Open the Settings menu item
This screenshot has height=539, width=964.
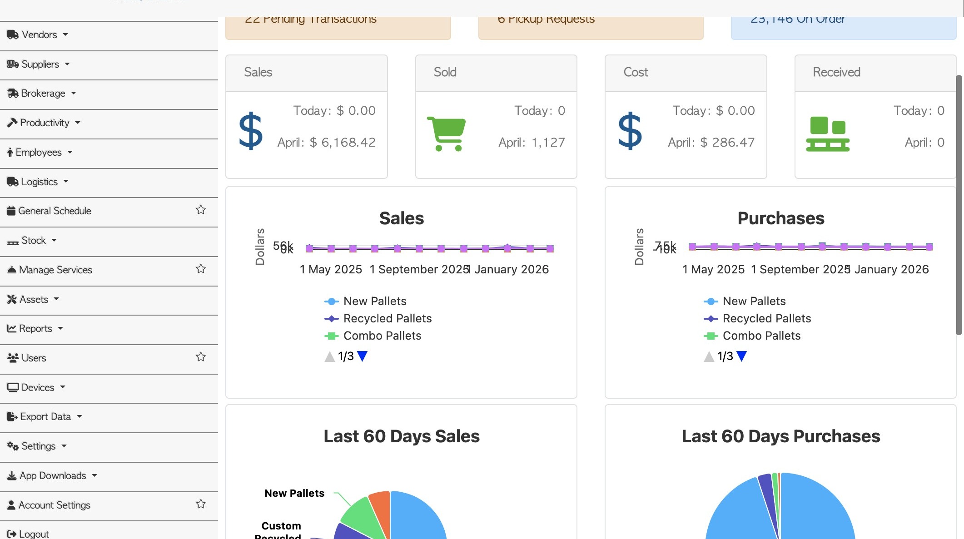[38, 446]
